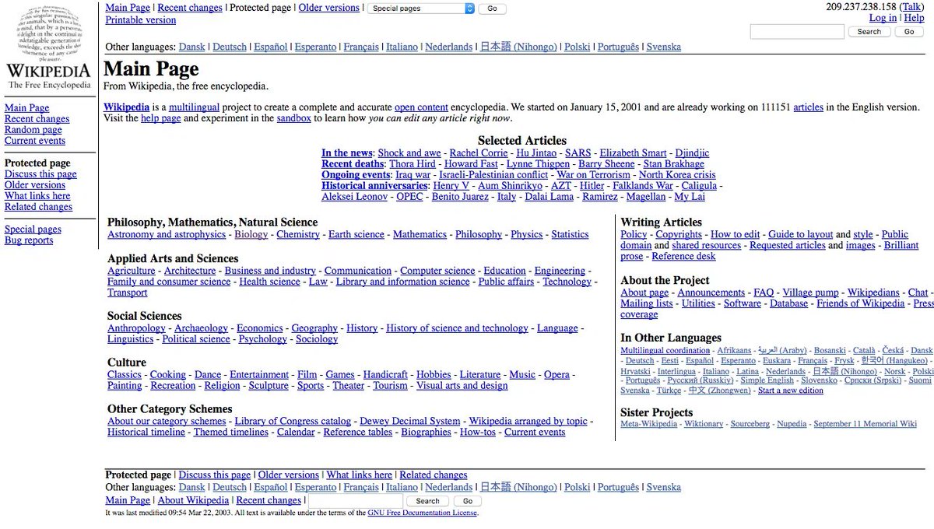Open the Transport category link
The width and height of the screenshot is (934, 529).
[127, 293]
